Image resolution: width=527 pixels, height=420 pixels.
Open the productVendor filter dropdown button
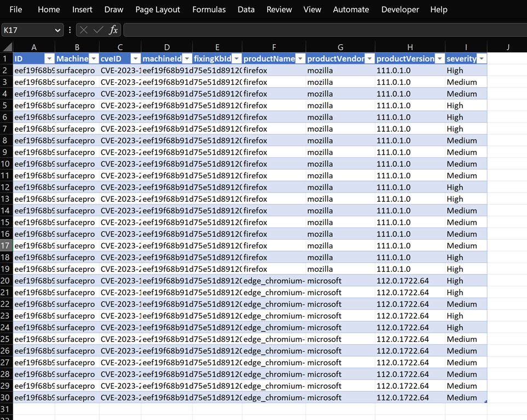click(x=369, y=59)
